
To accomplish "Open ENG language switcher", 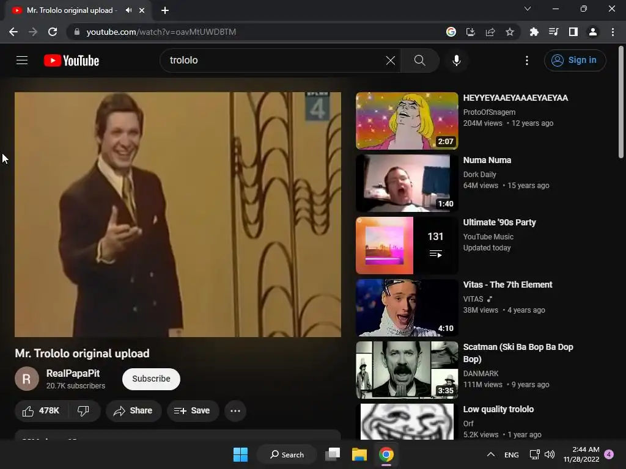I will (x=512, y=454).
